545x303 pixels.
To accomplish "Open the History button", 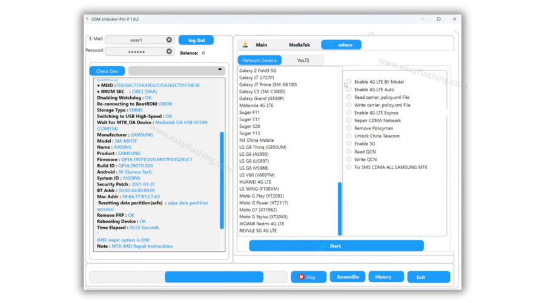I will tap(386, 277).
